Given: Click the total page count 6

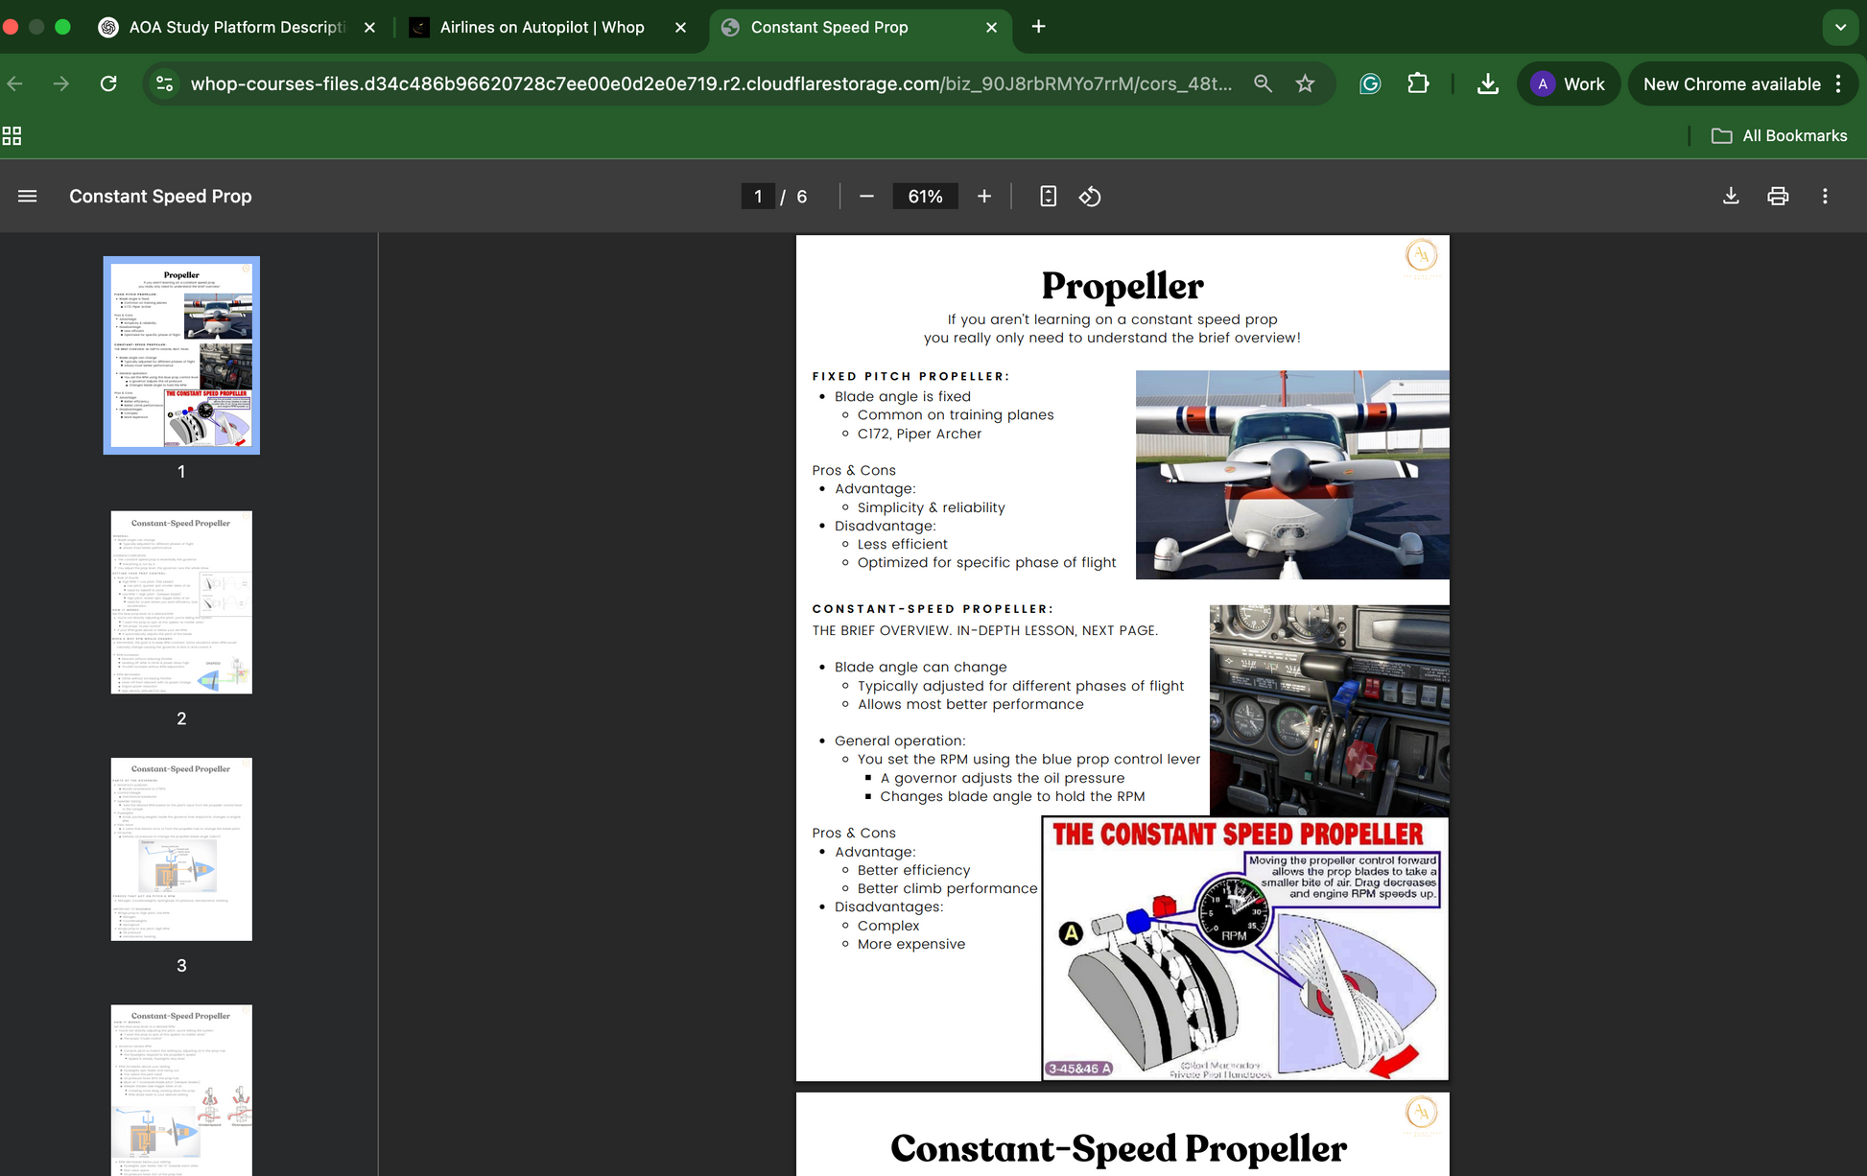Looking at the screenshot, I should (801, 196).
